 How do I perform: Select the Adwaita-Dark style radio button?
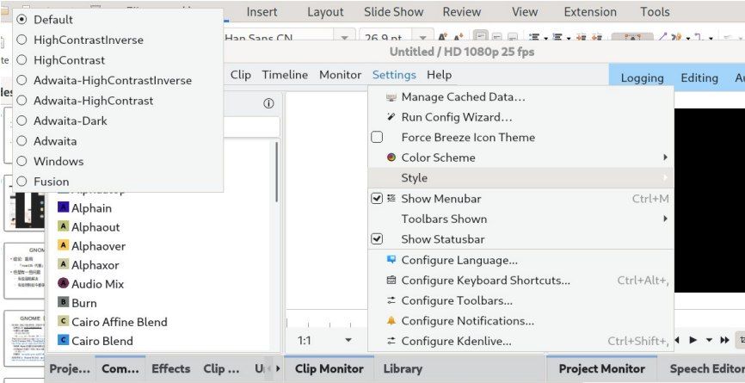pos(22,121)
